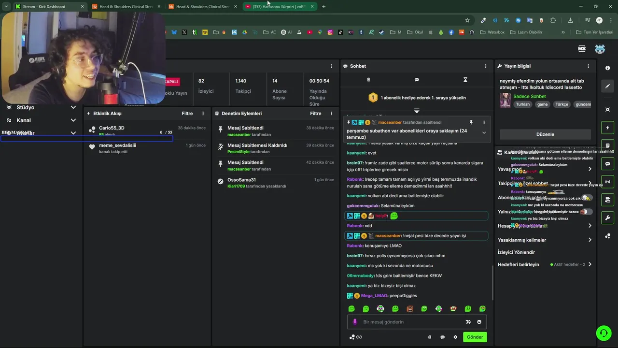
Task: Open Hedefleri belirleyin goals arrow
Action: pos(590,265)
